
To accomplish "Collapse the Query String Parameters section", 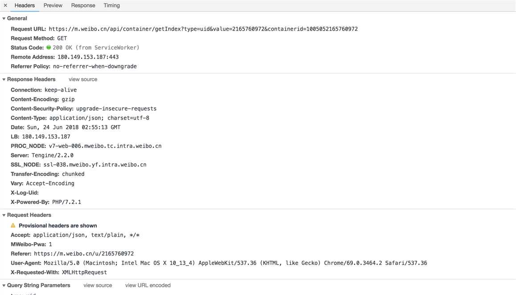I will [4, 286].
